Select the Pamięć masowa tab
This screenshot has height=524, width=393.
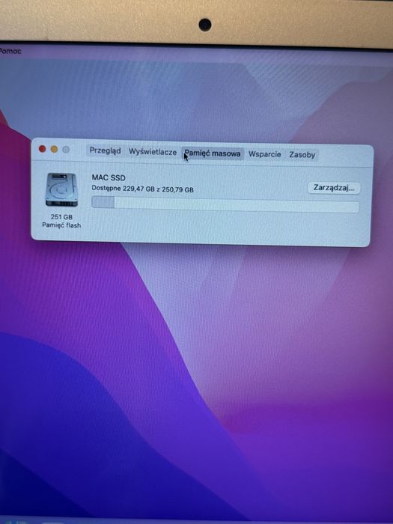(213, 153)
